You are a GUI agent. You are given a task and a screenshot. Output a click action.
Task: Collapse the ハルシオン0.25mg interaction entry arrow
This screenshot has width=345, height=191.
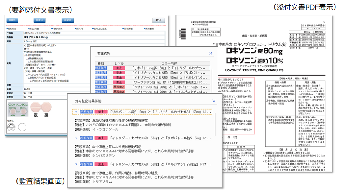76,164
